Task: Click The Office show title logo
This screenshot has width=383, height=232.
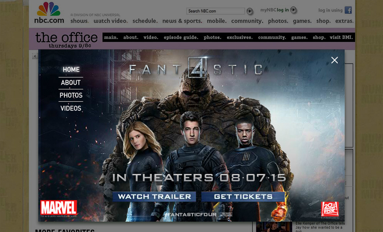Action: [x=66, y=39]
